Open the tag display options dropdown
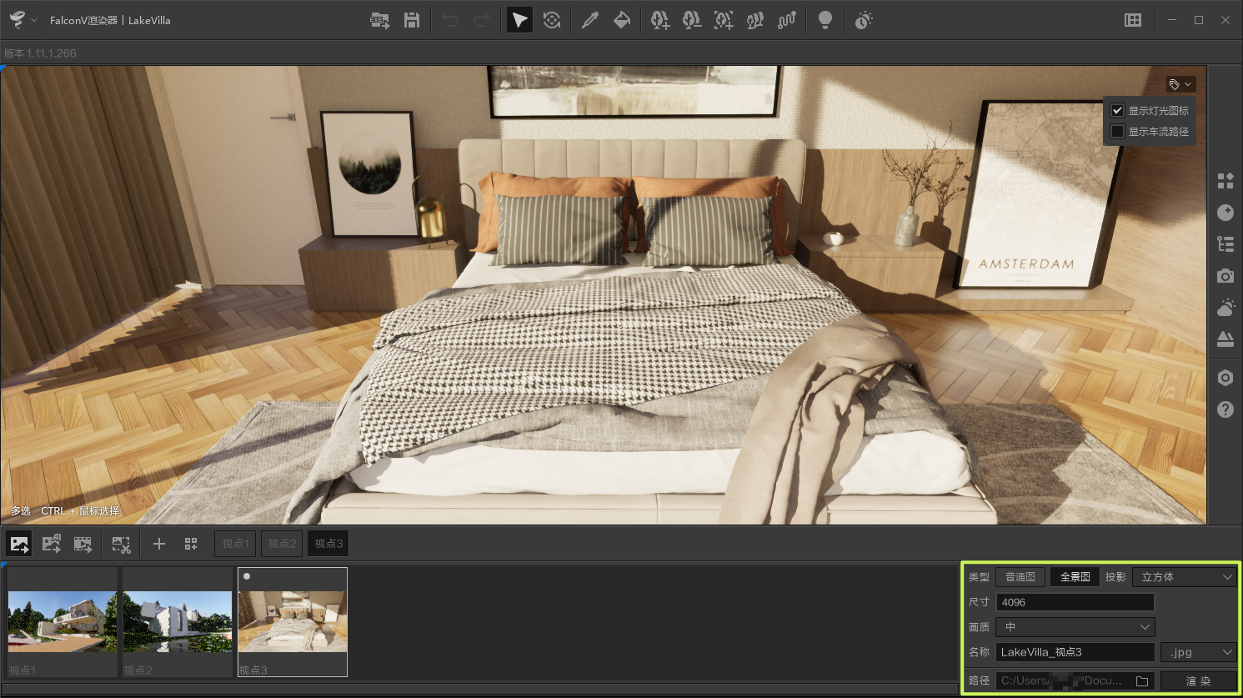This screenshot has width=1243, height=698. point(1181,84)
